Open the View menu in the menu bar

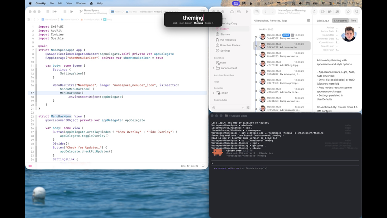tap(69, 3)
